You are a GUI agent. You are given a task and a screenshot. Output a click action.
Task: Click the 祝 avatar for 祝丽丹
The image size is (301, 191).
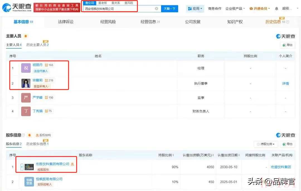(26, 68)
